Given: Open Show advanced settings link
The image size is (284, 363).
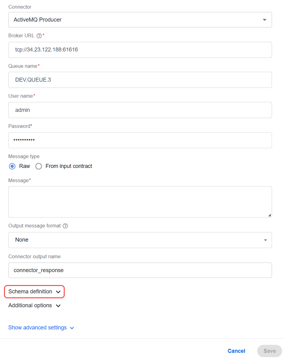Looking at the screenshot, I should (x=38, y=328).
